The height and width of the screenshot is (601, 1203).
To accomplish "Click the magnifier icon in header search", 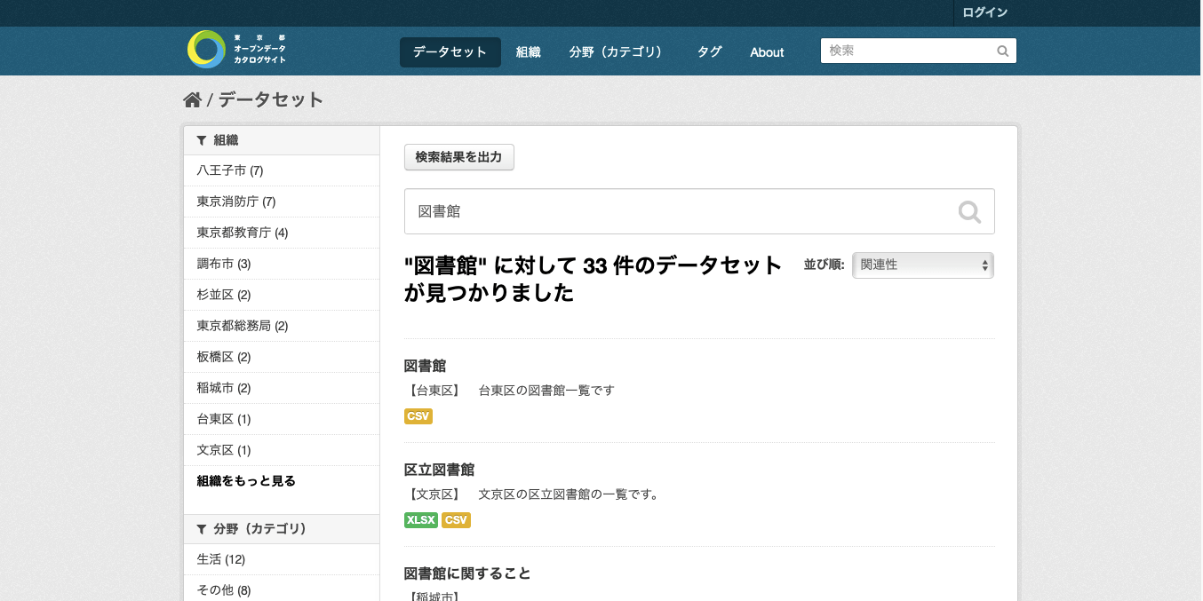I will pyautogui.click(x=1002, y=51).
